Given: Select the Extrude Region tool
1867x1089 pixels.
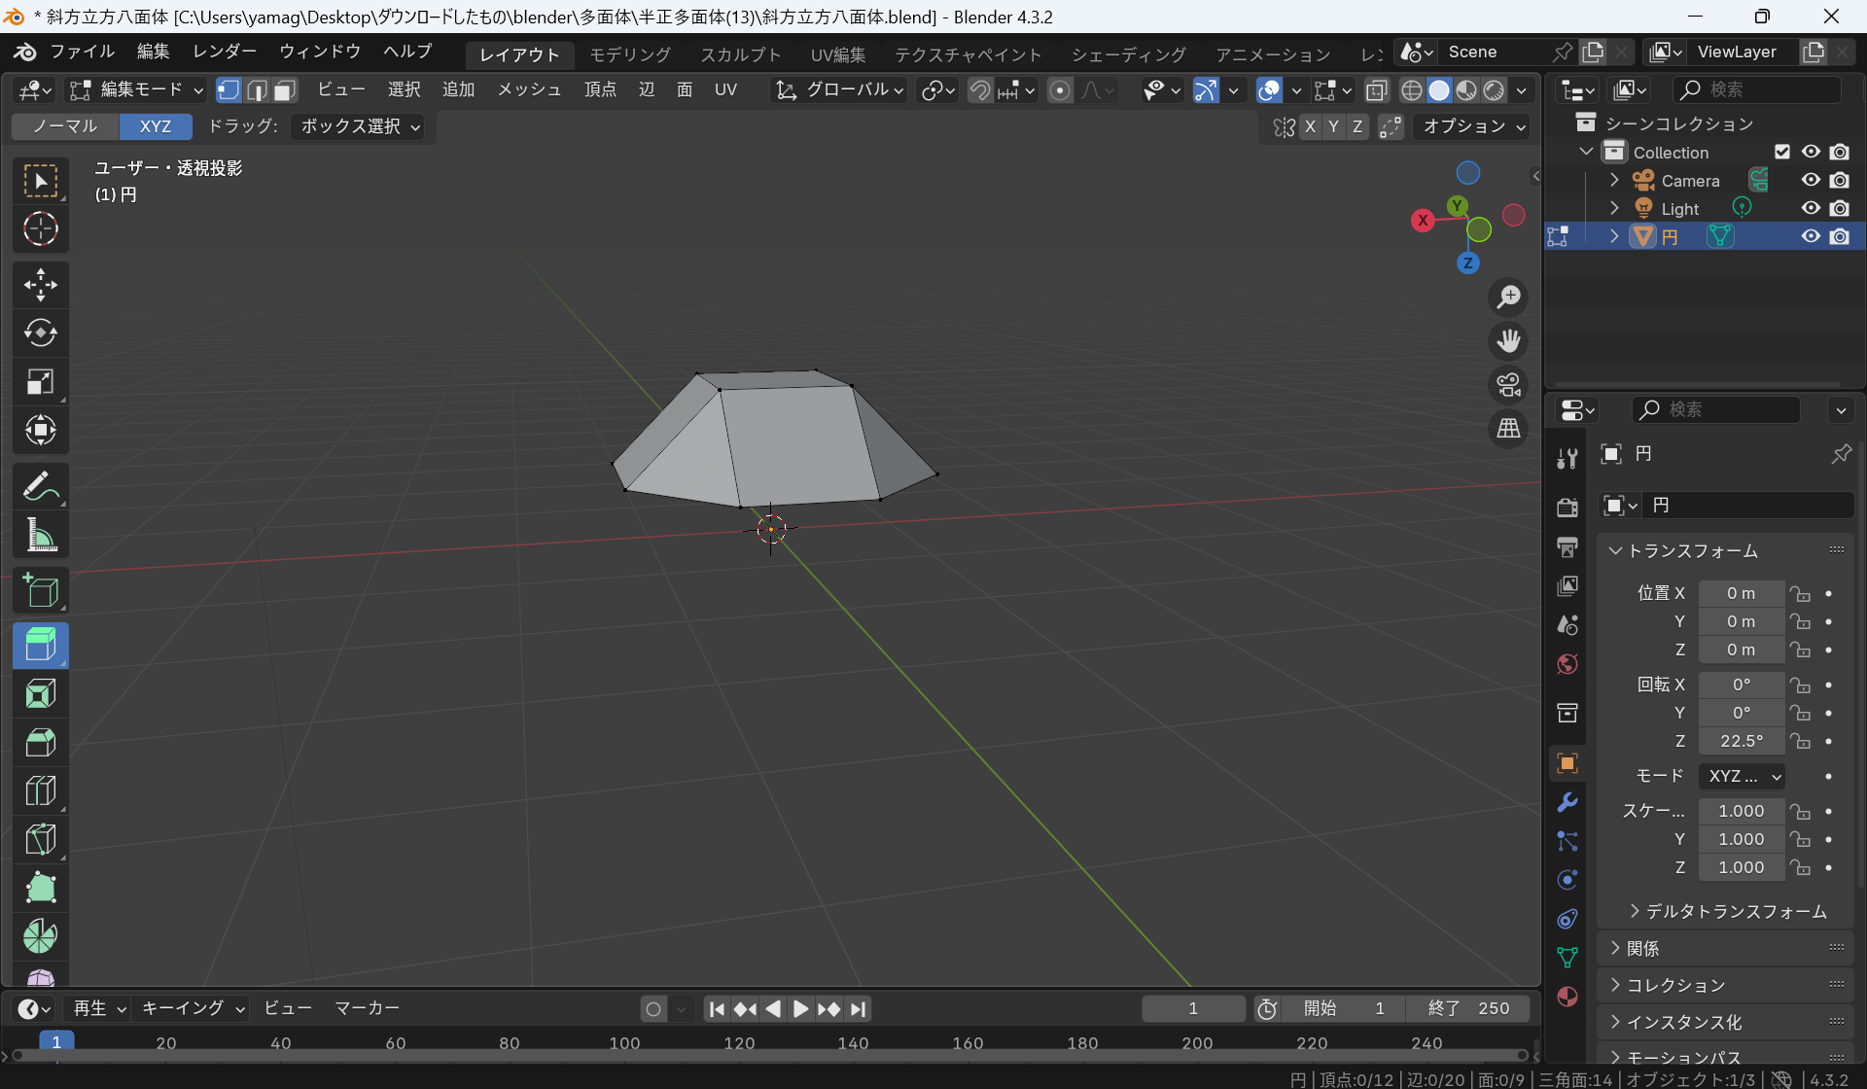Looking at the screenshot, I should (40, 645).
